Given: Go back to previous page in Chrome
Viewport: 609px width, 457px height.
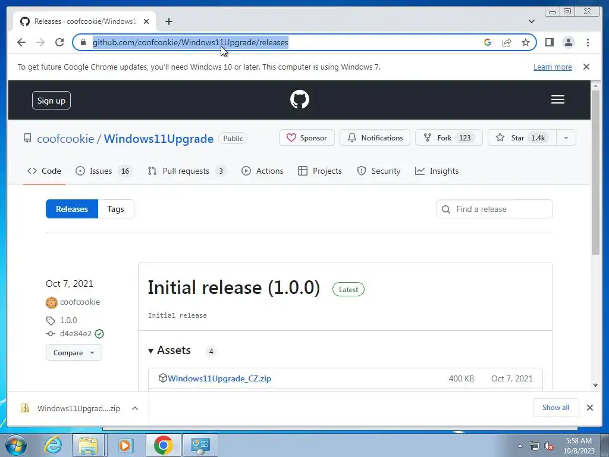Looking at the screenshot, I should click(21, 42).
